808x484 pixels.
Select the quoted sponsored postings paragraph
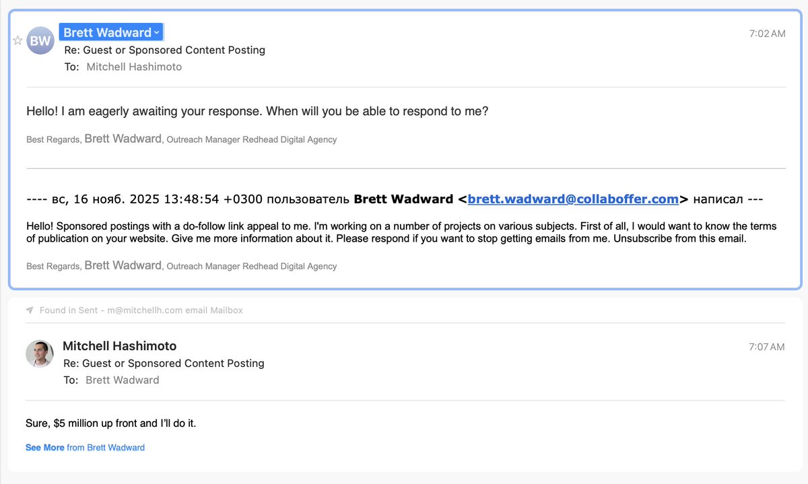(x=401, y=232)
